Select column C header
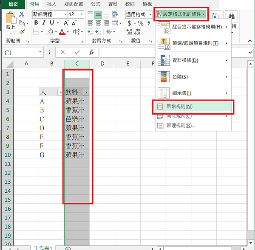Viewport: 255px width, 250px height. pos(77,64)
